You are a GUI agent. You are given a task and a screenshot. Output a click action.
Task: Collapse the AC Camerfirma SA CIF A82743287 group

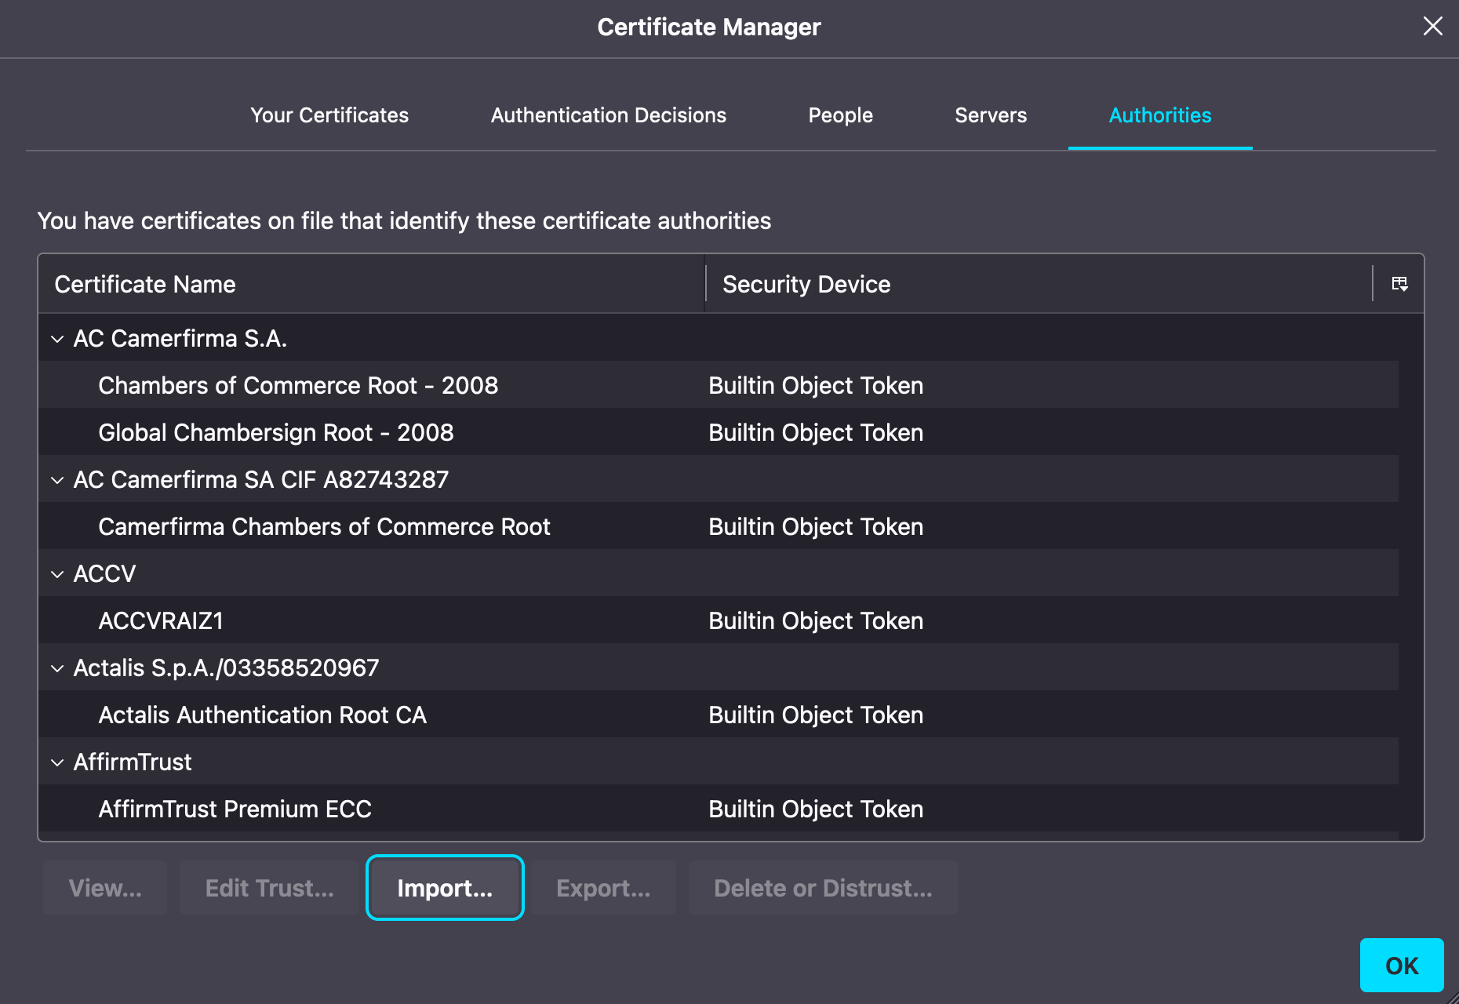[57, 480]
